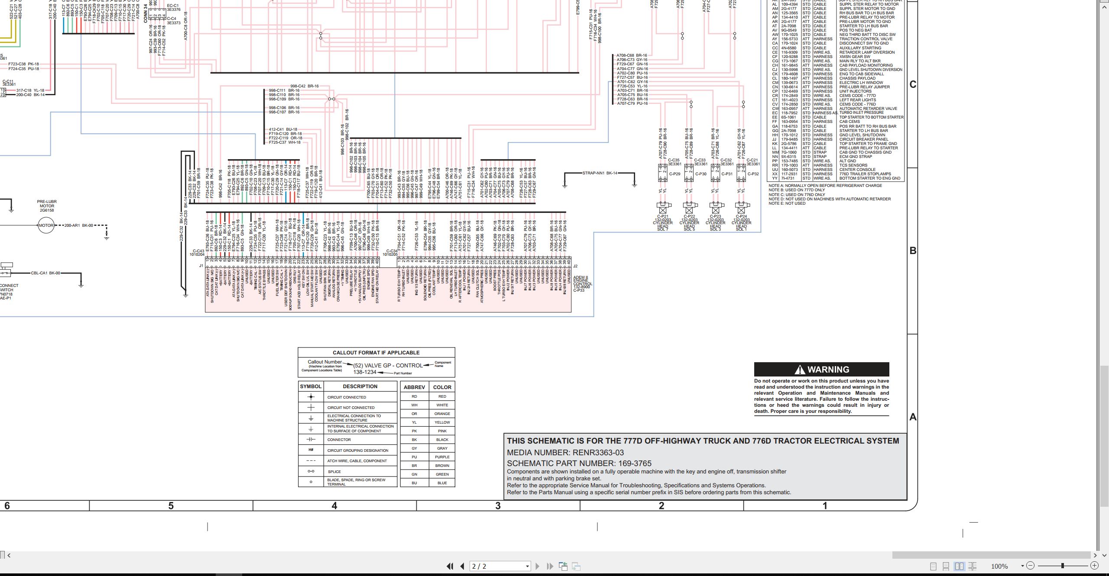Viewport: 1109px width, 576px height.
Task: Click the ABBREV column header
Action: (414, 387)
